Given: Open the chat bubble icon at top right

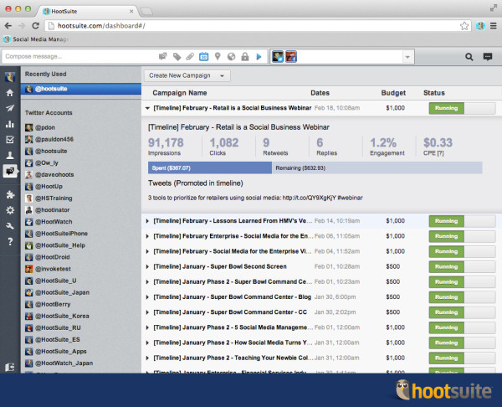Looking at the screenshot, I should [x=487, y=57].
